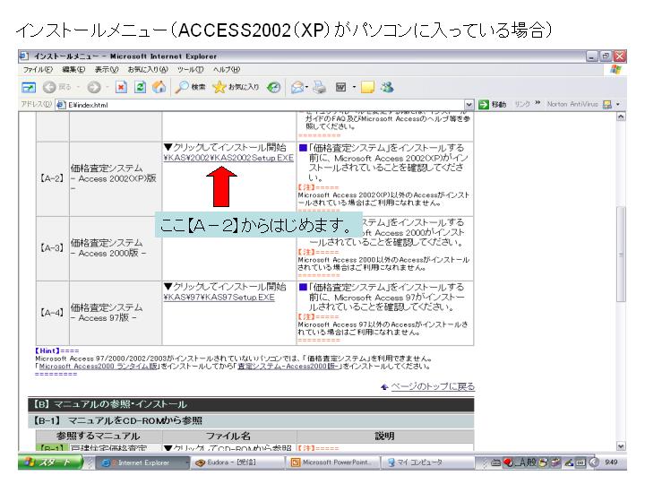
Task: Click 参照するマニュアル column header
Action: (99, 436)
